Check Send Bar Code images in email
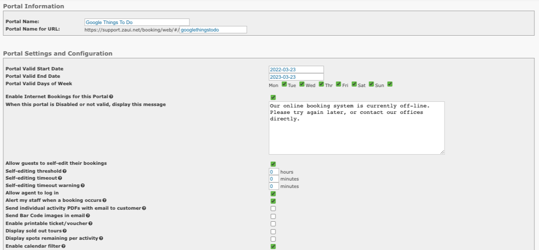 coord(273,217)
